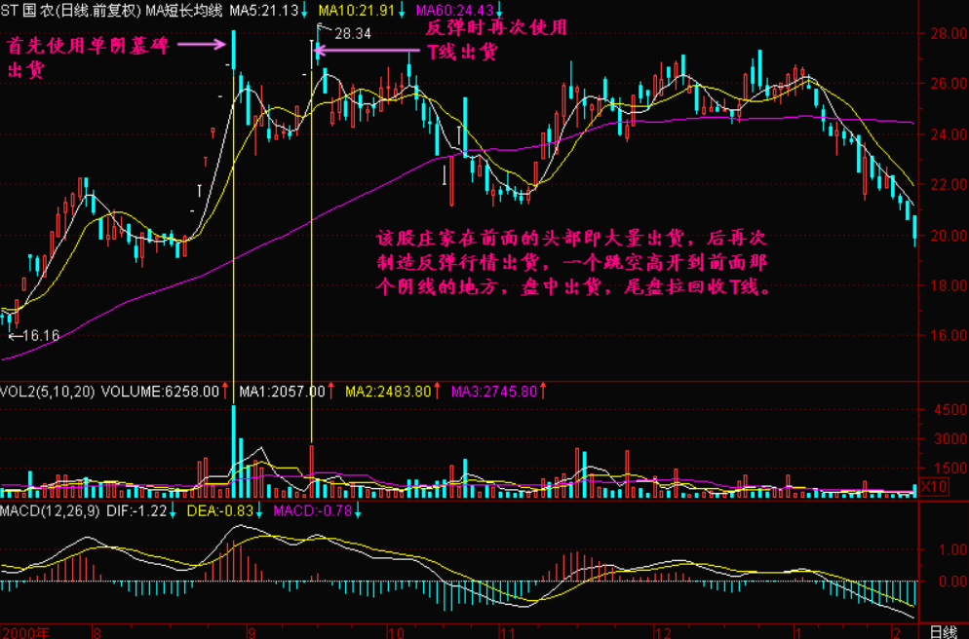969x639 pixels.
Task: Click the 16.16 lowest price label
Action: pyautogui.click(x=40, y=335)
